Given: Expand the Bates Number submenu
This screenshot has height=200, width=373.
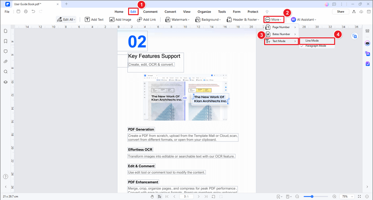Looking at the screenshot, I should click(x=281, y=34).
